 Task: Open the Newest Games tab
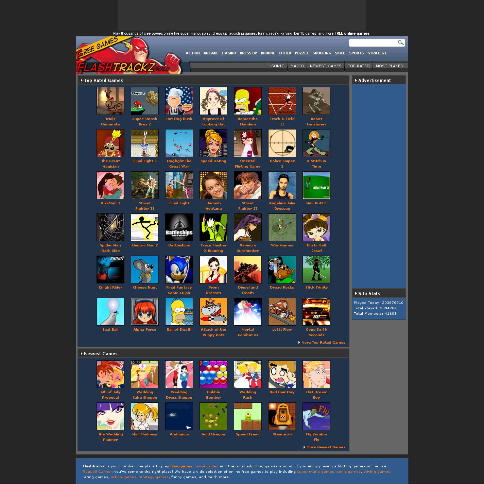click(326, 66)
